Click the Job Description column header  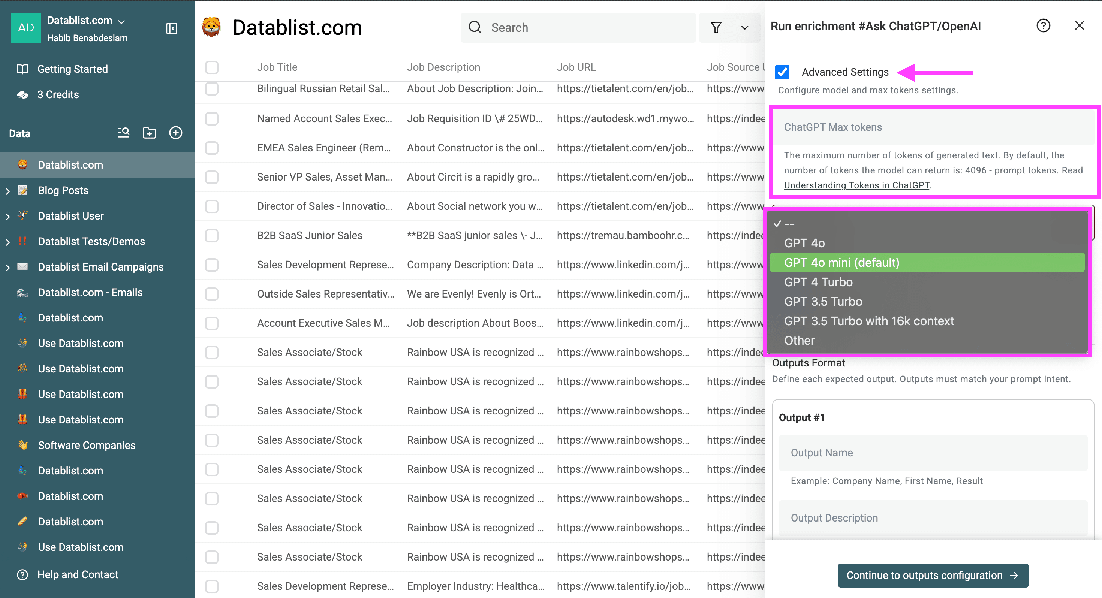pyautogui.click(x=444, y=67)
